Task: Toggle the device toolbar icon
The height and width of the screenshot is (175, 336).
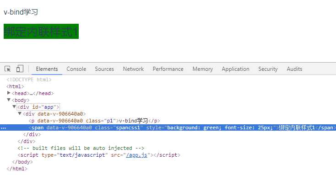Action: [20, 69]
